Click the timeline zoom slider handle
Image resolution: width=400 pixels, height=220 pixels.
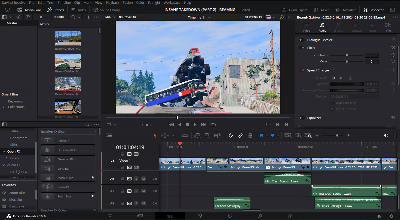[x=337, y=135]
